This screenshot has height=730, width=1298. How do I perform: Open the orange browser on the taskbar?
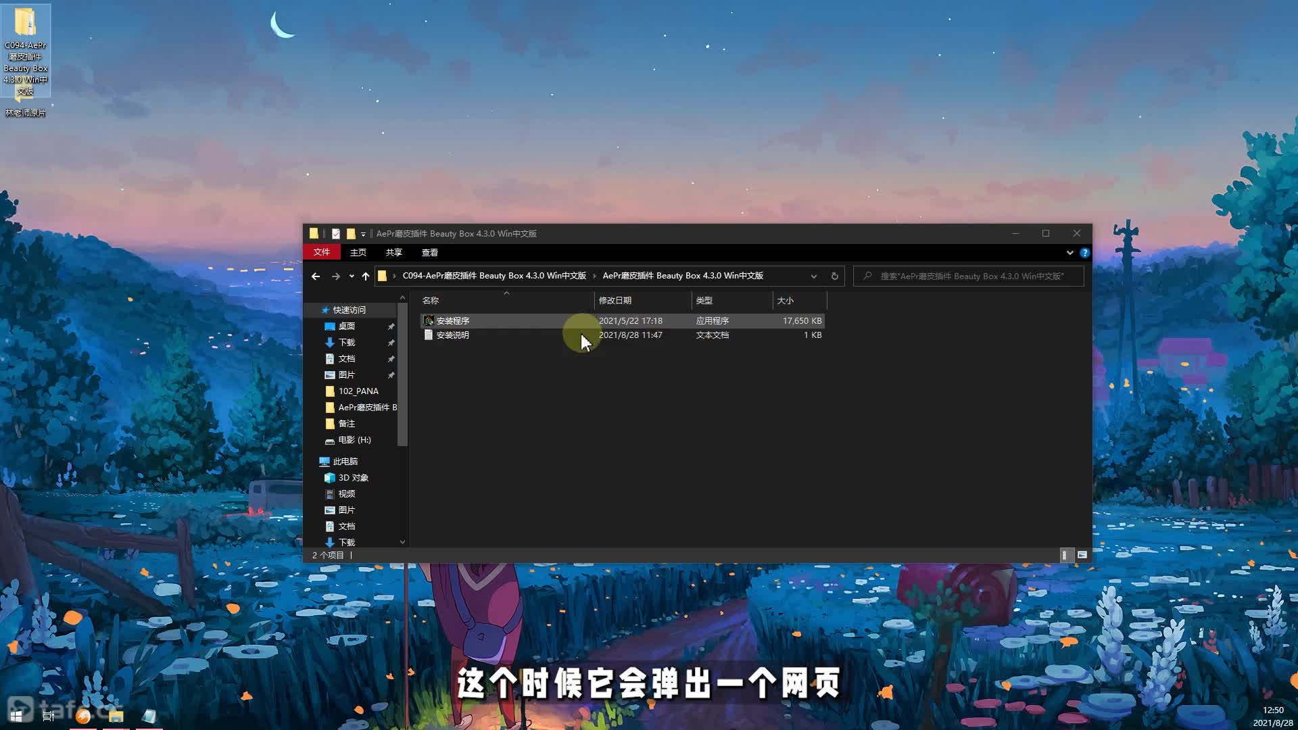(x=83, y=716)
